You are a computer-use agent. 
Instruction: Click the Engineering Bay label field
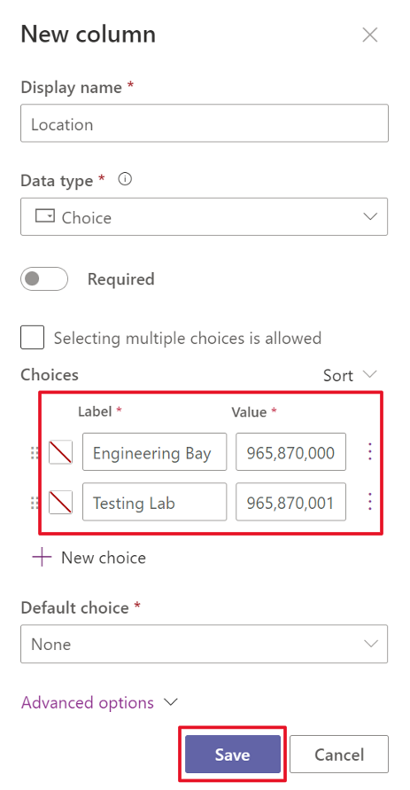point(154,452)
